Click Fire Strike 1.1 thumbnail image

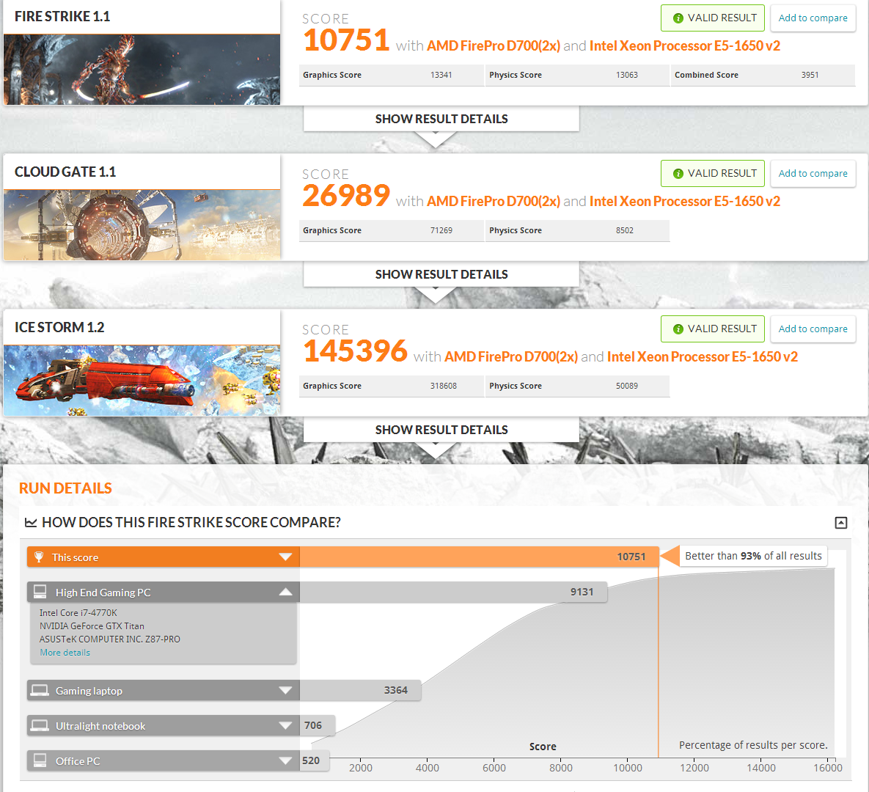point(142,70)
